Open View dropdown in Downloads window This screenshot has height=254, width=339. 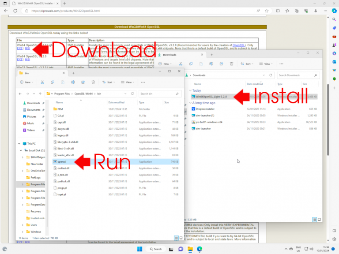(x=266, y=64)
